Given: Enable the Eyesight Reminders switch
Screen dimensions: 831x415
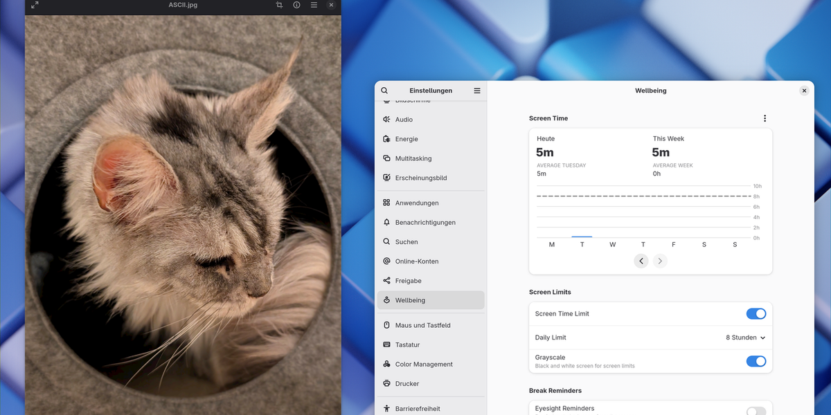Looking at the screenshot, I should tap(756, 412).
